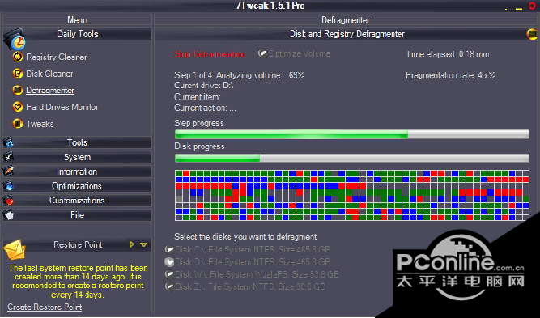Toggle the Disk Z: NTFS checkbox
The image size is (540, 318).
(169, 286)
